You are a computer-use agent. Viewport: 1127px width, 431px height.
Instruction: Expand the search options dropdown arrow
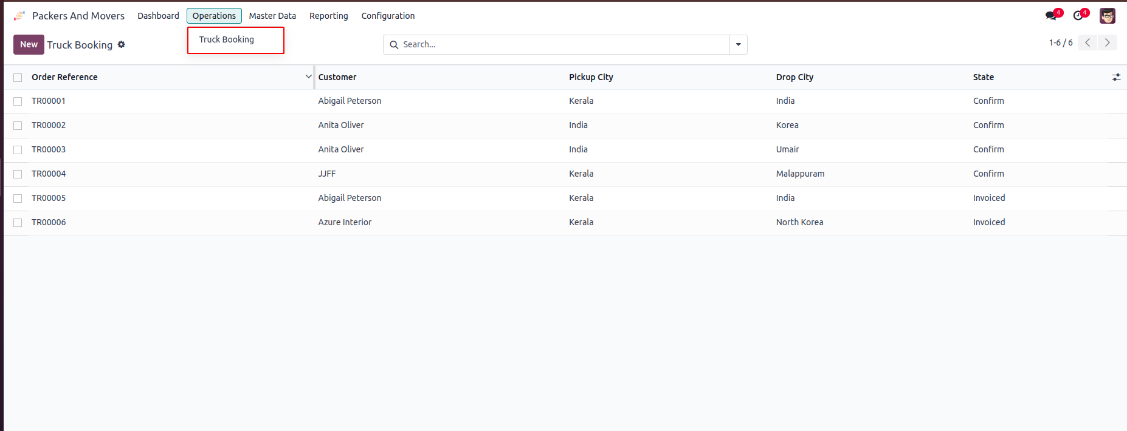[x=739, y=44]
